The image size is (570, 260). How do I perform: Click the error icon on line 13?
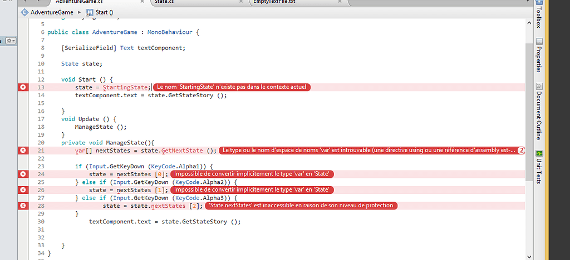(23, 87)
